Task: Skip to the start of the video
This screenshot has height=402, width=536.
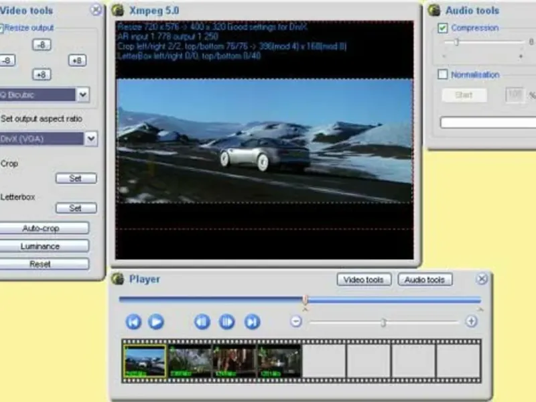Action: (133, 322)
